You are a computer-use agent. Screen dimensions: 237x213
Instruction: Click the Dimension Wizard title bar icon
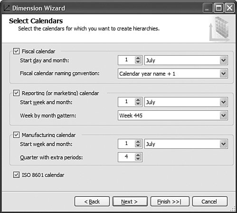pos(7,8)
